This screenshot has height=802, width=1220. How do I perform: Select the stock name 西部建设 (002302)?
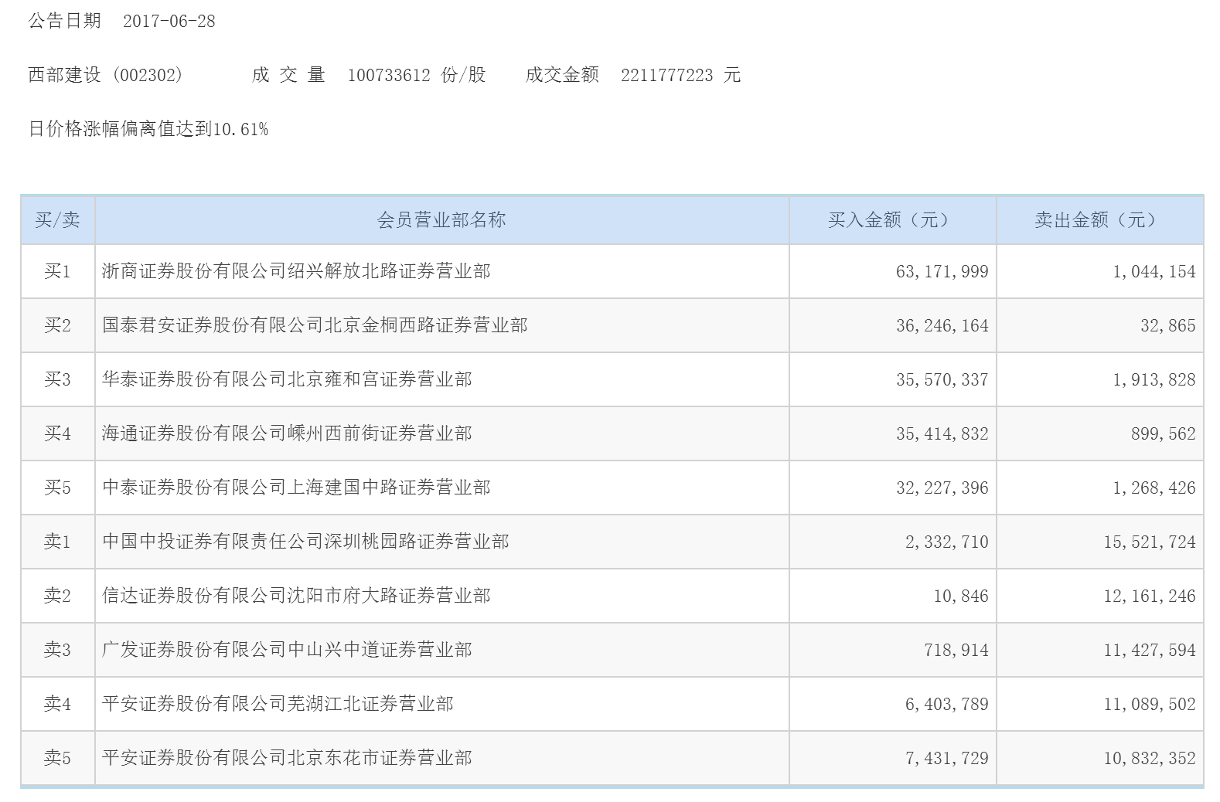pos(105,75)
